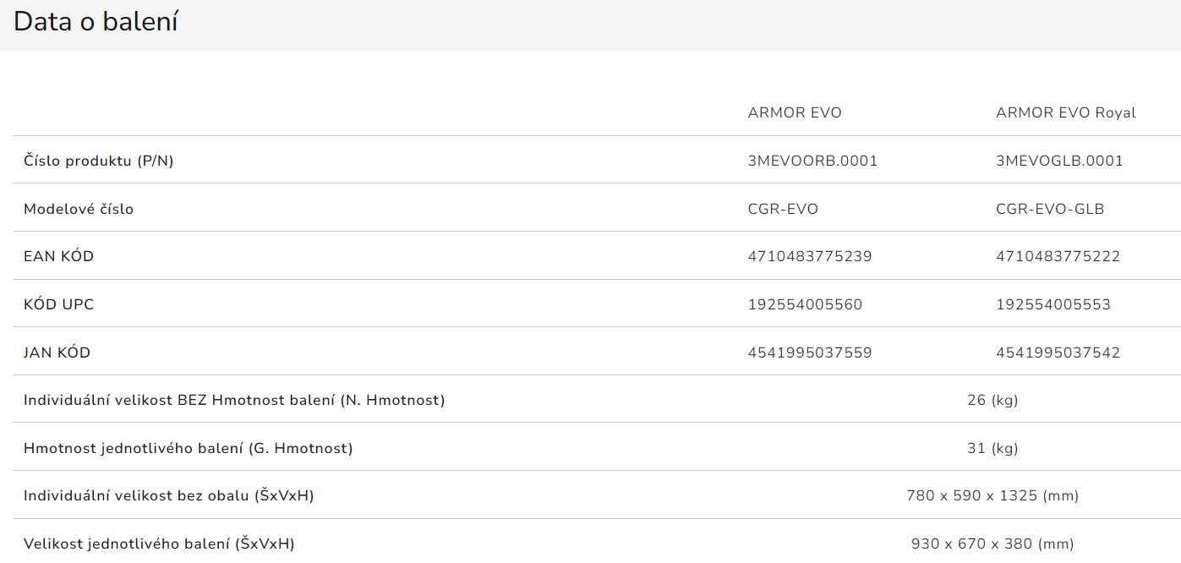This screenshot has width=1181, height=563.
Task: Select JAN code 4541995037559
Action: pos(809,353)
